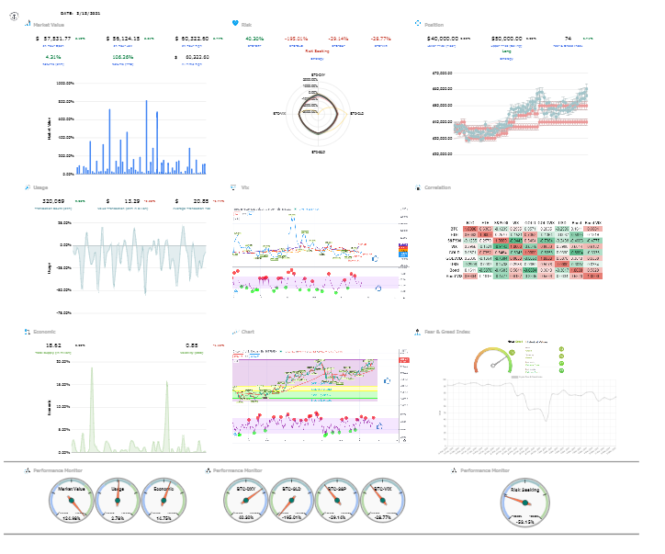Click the $40,000.00 position value
The image size is (665, 554).
443,39
